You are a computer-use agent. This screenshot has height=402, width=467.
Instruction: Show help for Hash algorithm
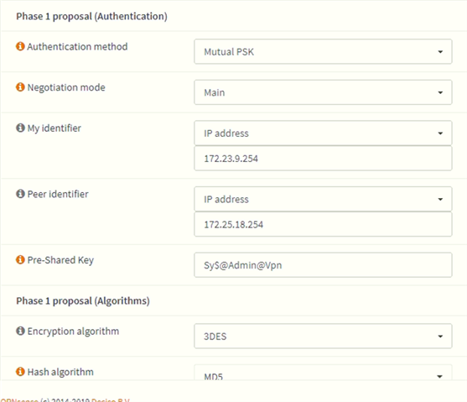click(x=20, y=372)
